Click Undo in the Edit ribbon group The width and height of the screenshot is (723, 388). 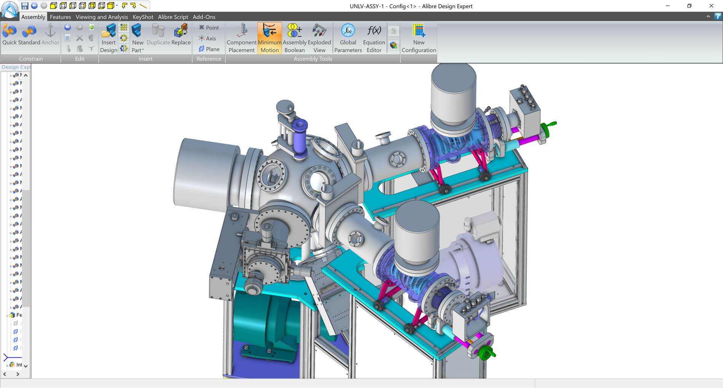click(68, 27)
